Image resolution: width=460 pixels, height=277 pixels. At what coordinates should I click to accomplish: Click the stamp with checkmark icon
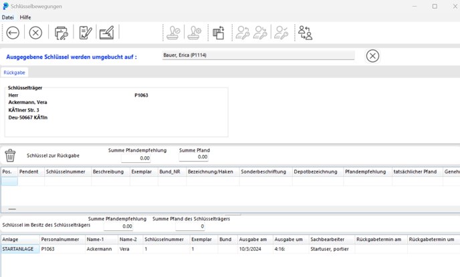click(173, 33)
